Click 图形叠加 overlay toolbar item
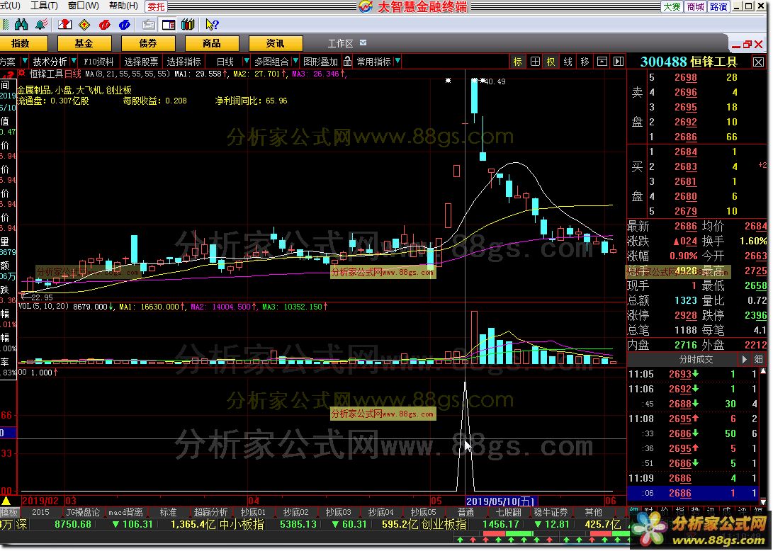Viewport: 773px width, 551px height. point(320,62)
